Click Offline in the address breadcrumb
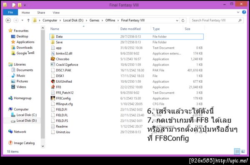This screenshot has height=165, width=250. click(110, 20)
